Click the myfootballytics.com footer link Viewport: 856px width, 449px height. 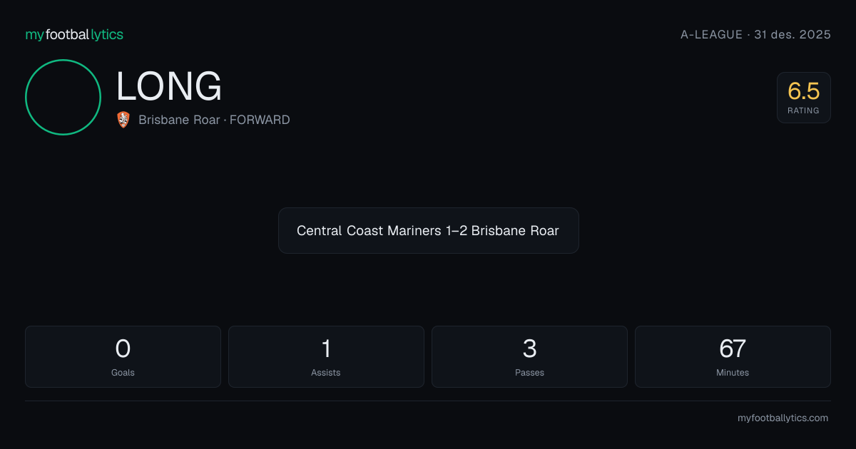783,418
